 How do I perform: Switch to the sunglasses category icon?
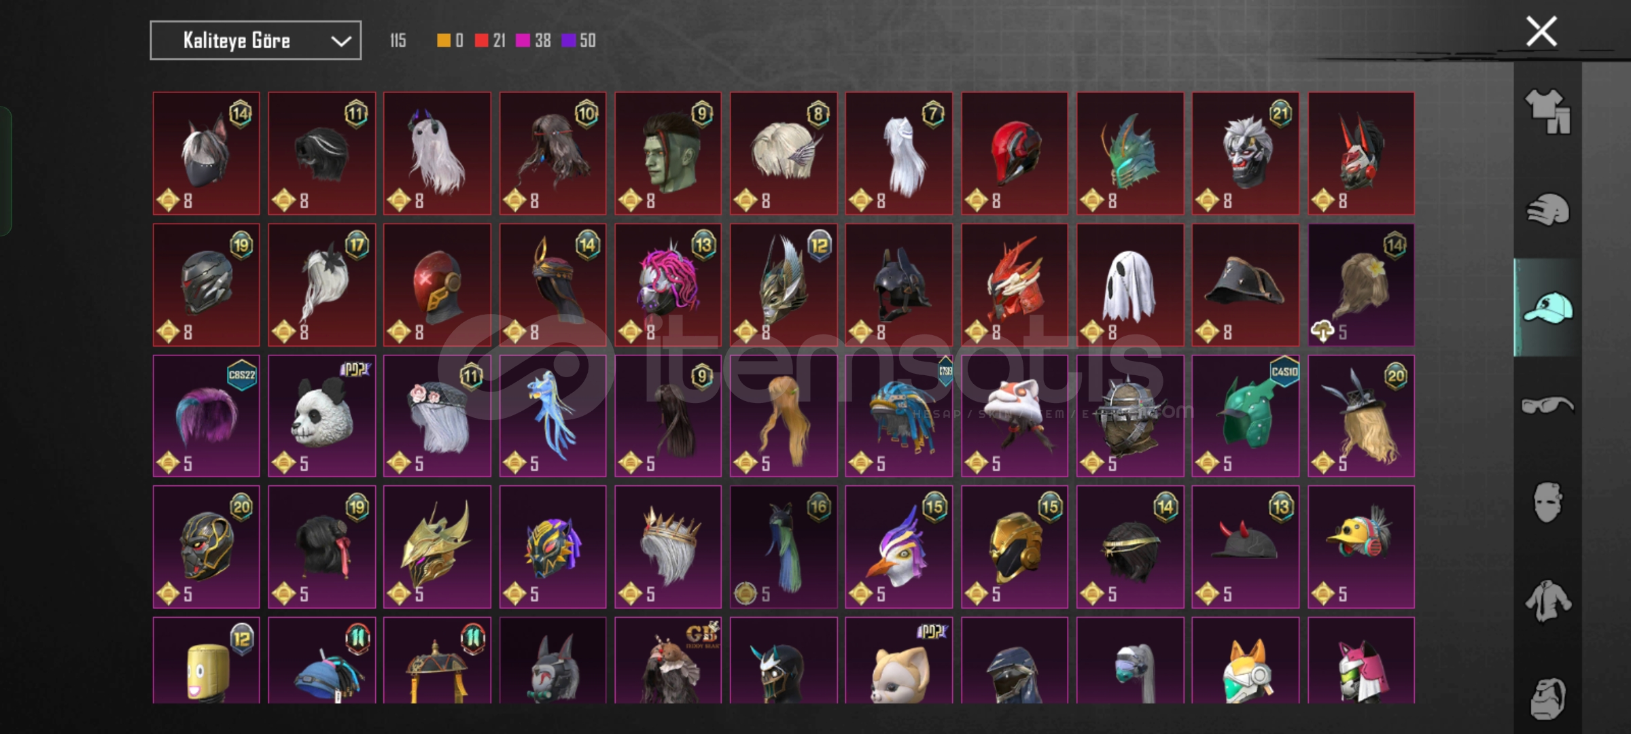click(1547, 406)
